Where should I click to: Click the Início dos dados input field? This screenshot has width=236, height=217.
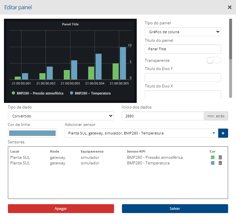point(163,116)
